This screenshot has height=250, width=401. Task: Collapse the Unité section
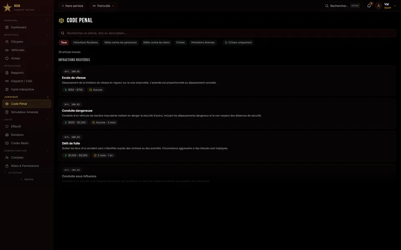coord(48,120)
